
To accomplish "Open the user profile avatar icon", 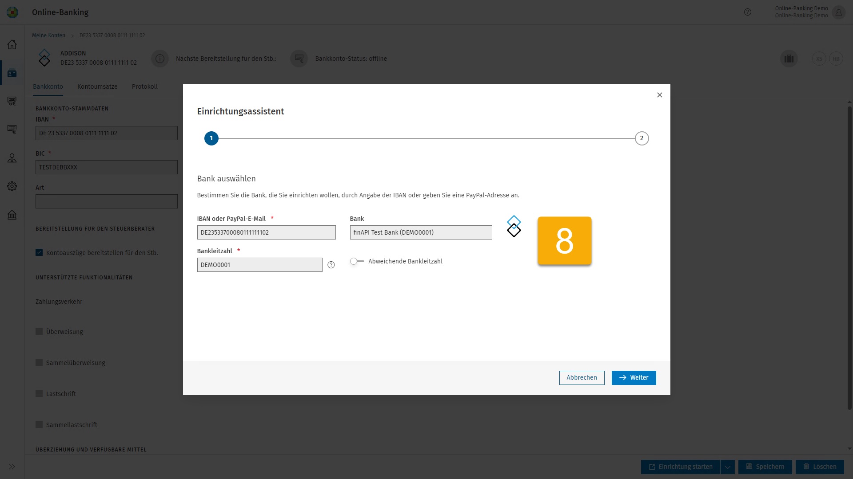I will (838, 12).
